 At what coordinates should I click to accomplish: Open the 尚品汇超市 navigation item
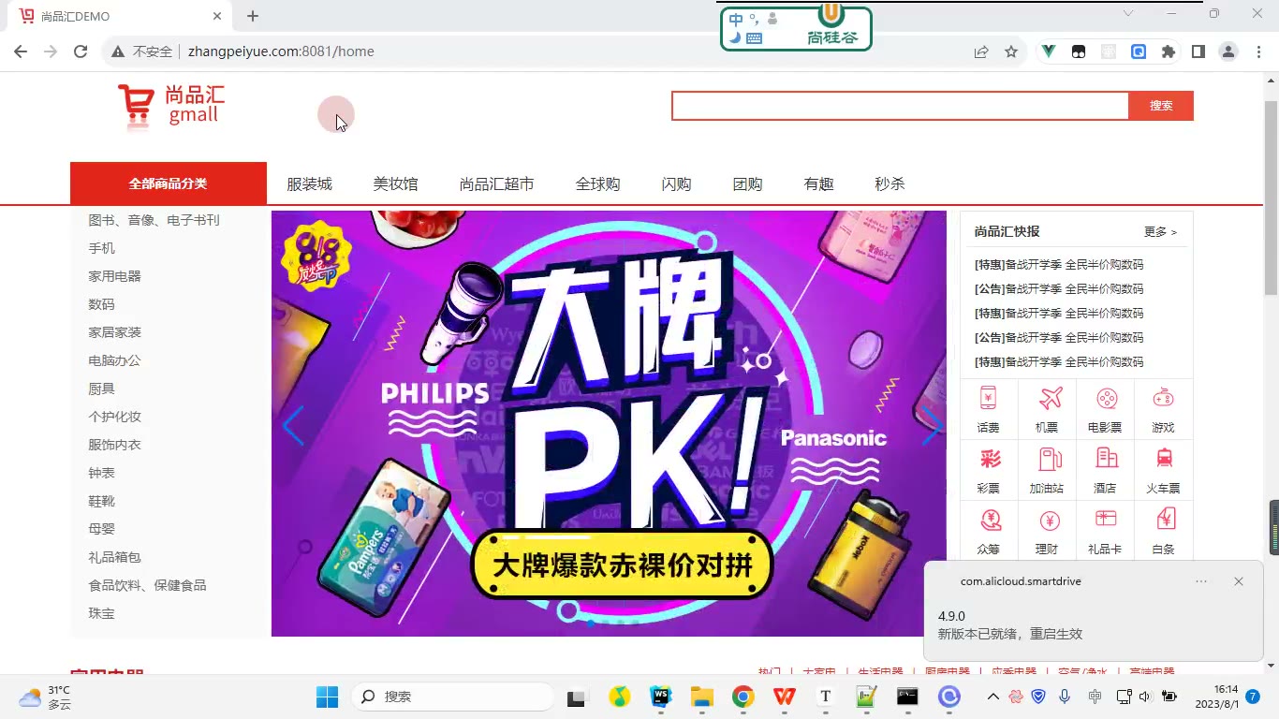point(497,184)
